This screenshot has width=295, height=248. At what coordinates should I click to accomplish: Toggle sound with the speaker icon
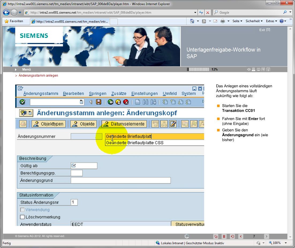(x=249, y=69)
